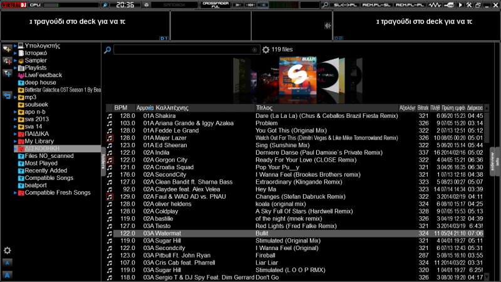Set crossfader to center position button
501x282 pixels.
point(250,5)
